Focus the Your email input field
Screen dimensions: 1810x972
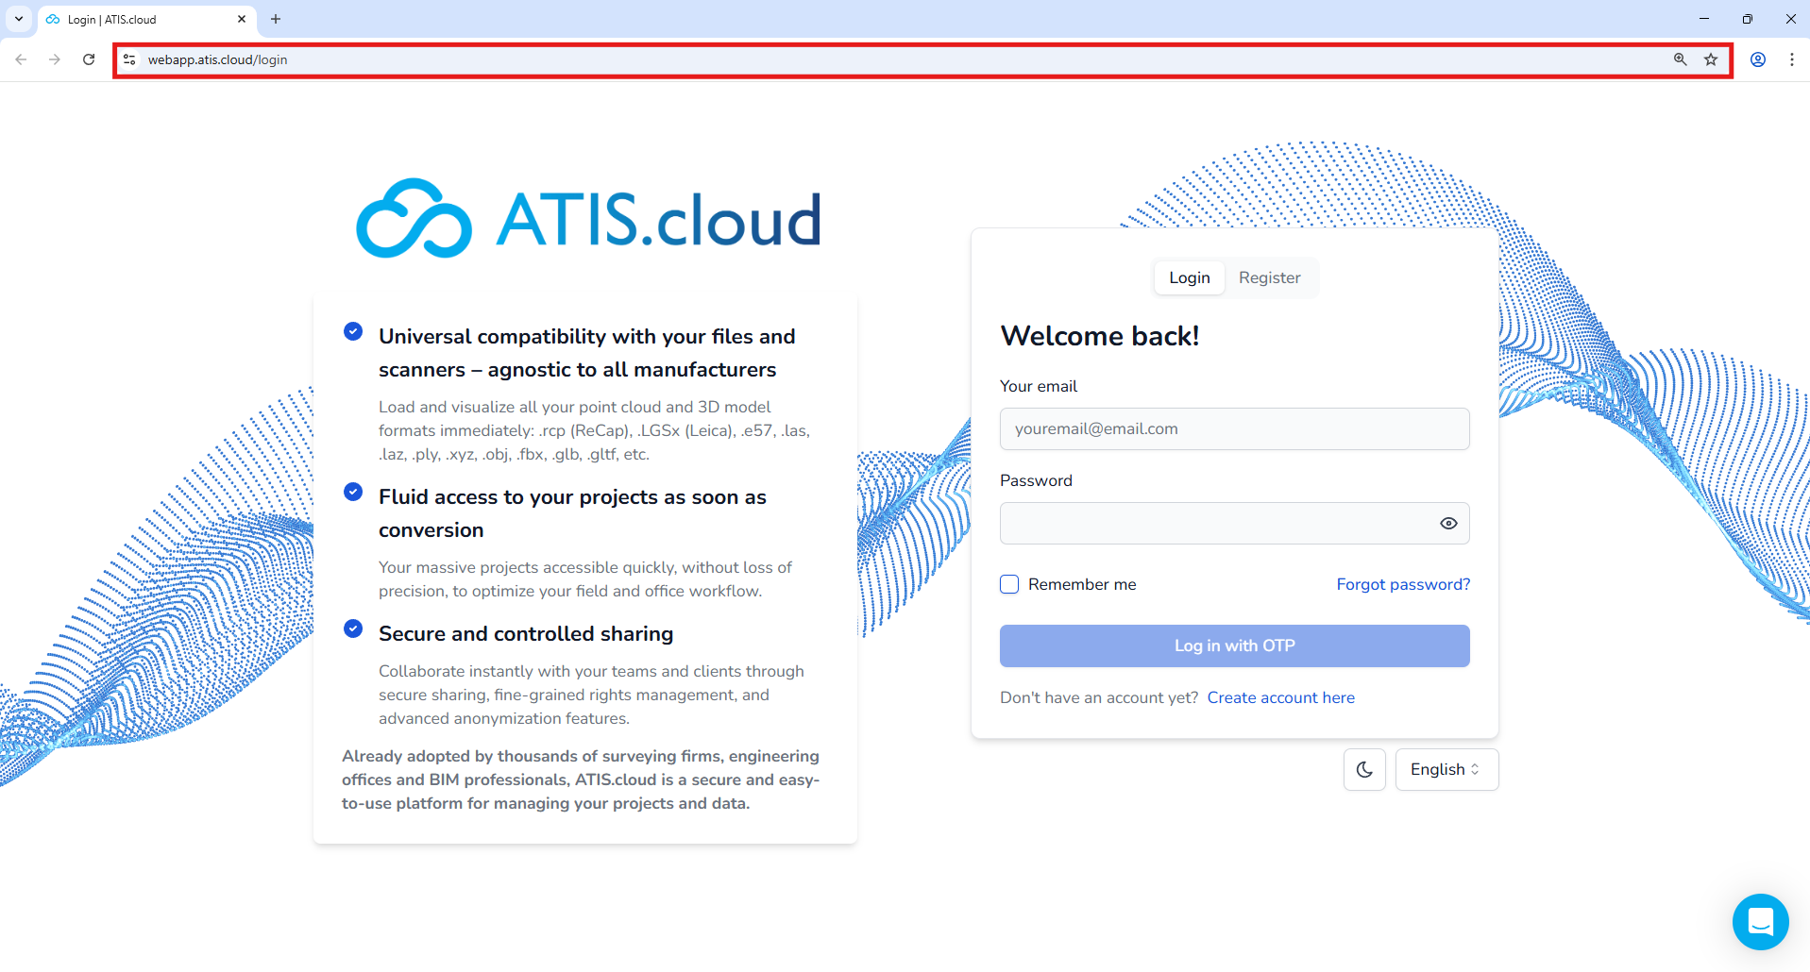tap(1234, 428)
